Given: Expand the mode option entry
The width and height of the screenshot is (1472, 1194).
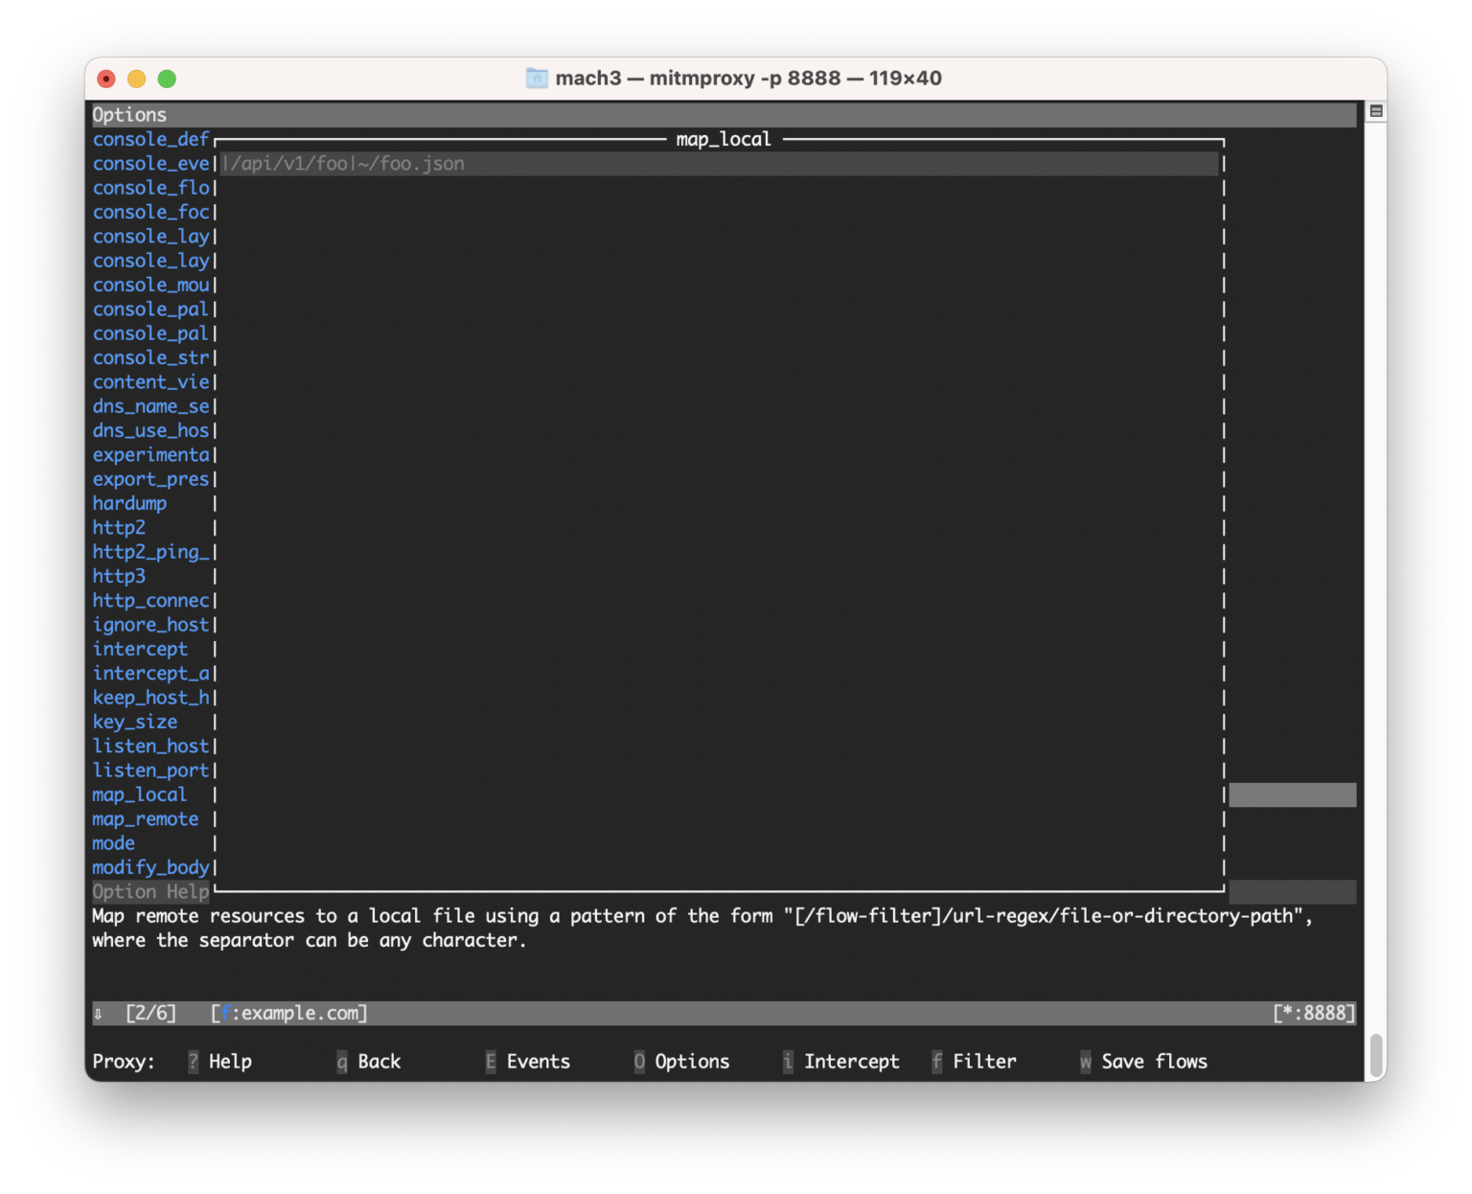Looking at the screenshot, I should pos(112,842).
